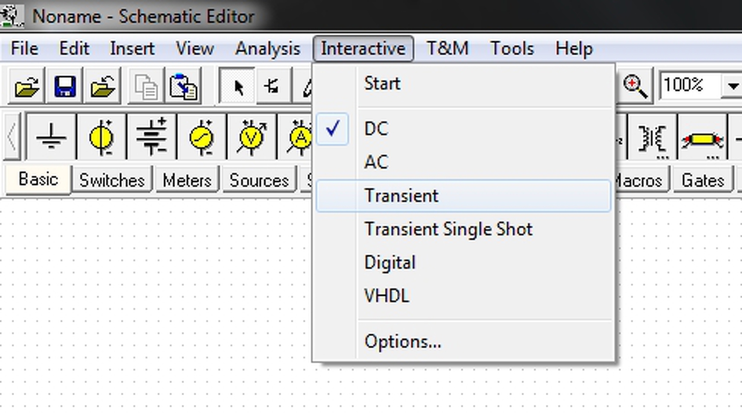The width and height of the screenshot is (742, 416).
Task: Enable Transient interactive mode
Action: [x=401, y=196]
